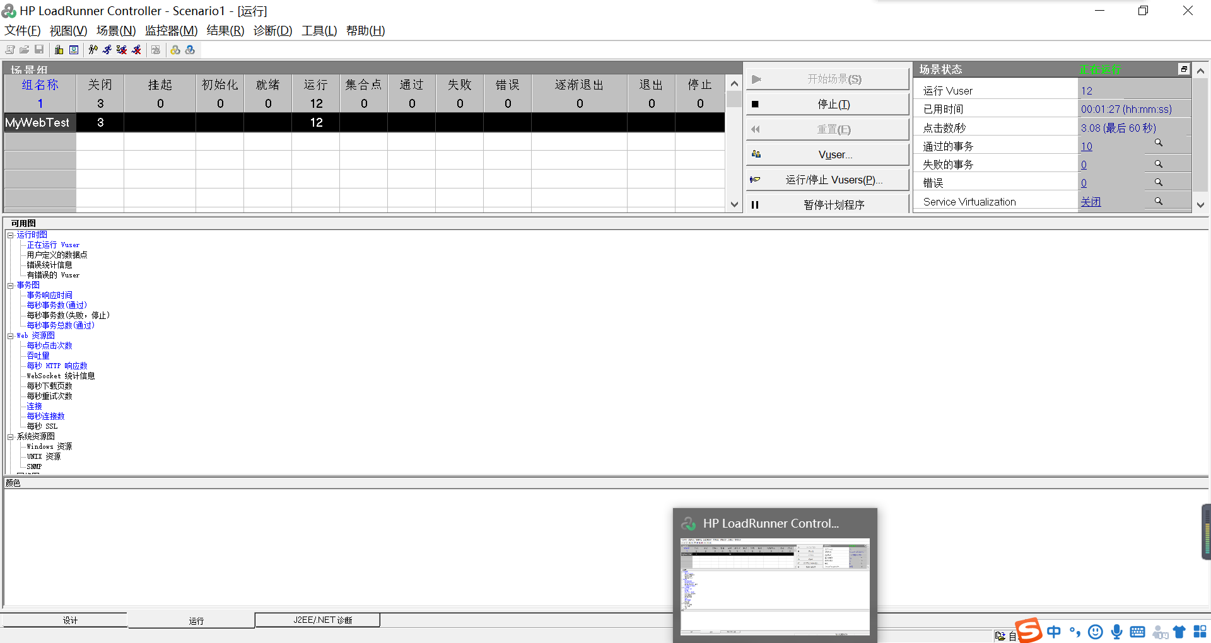
Task: Open the 视图(V) menu
Action: pyautogui.click(x=69, y=30)
